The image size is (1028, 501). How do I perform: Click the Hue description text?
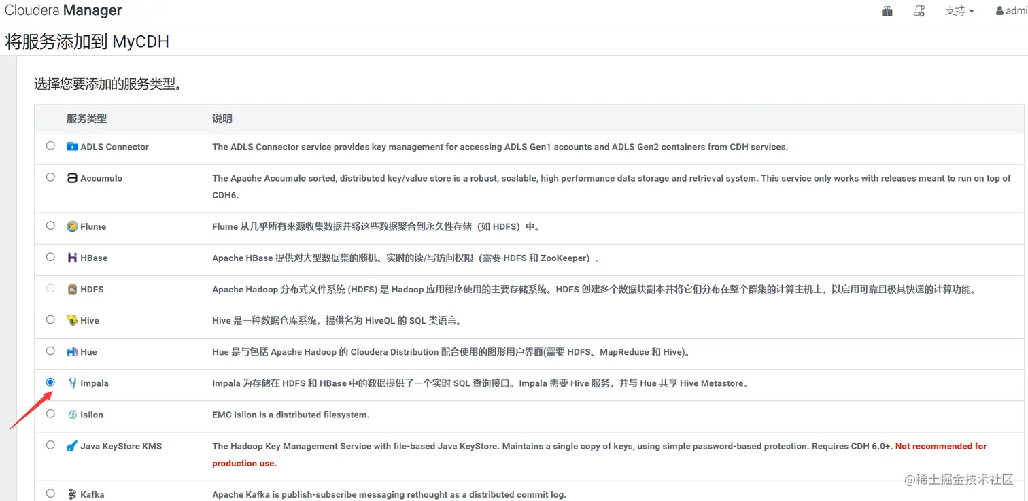(451, 352)
